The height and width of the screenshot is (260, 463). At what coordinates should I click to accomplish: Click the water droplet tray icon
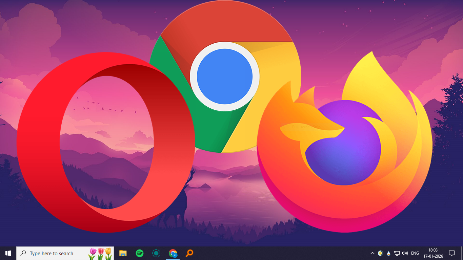(x=388, y=253)
